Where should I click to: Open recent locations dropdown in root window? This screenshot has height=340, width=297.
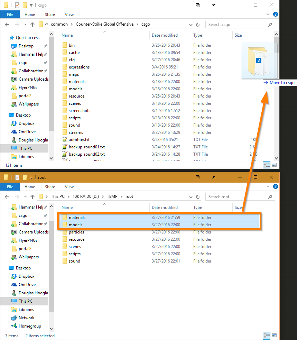pyautogui.click(x=25, y=197)
